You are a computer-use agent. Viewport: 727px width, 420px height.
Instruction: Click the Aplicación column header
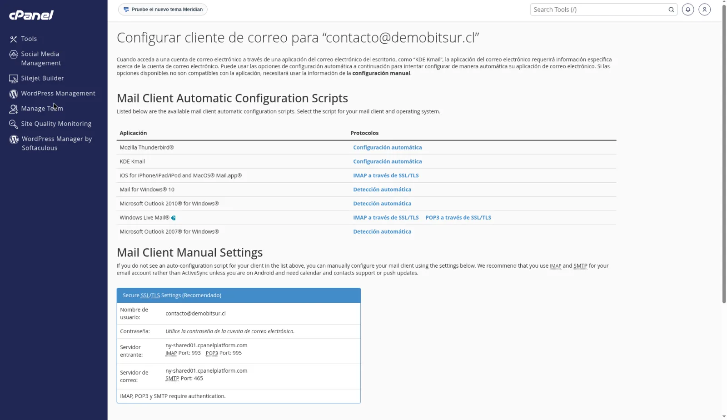click(133, 133)
